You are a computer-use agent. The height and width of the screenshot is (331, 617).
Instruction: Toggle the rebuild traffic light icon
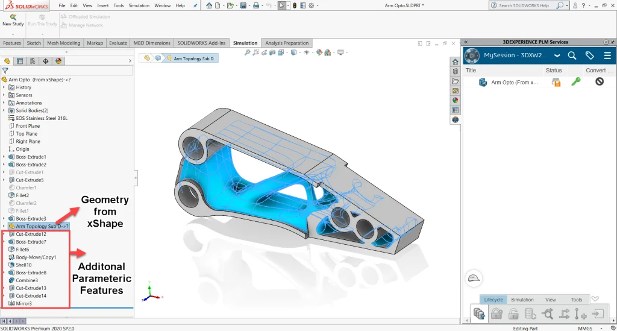pyautogui.click(x=294, y=5)
